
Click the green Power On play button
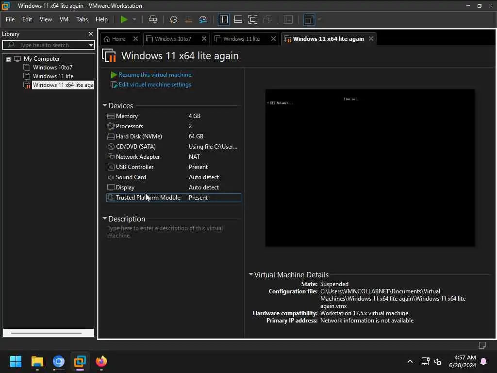tap(124, 19)
